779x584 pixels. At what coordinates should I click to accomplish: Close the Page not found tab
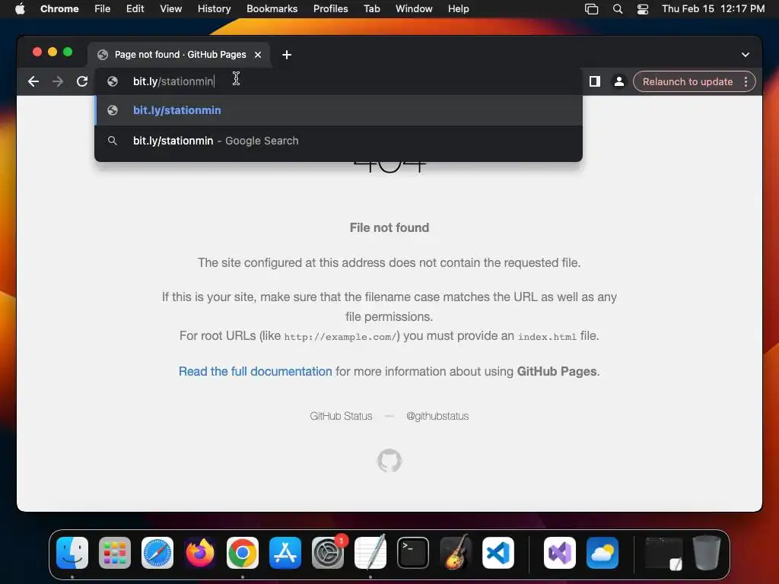coord(258,55)
